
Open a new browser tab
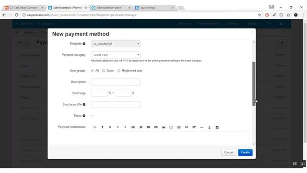coord(181,8)
